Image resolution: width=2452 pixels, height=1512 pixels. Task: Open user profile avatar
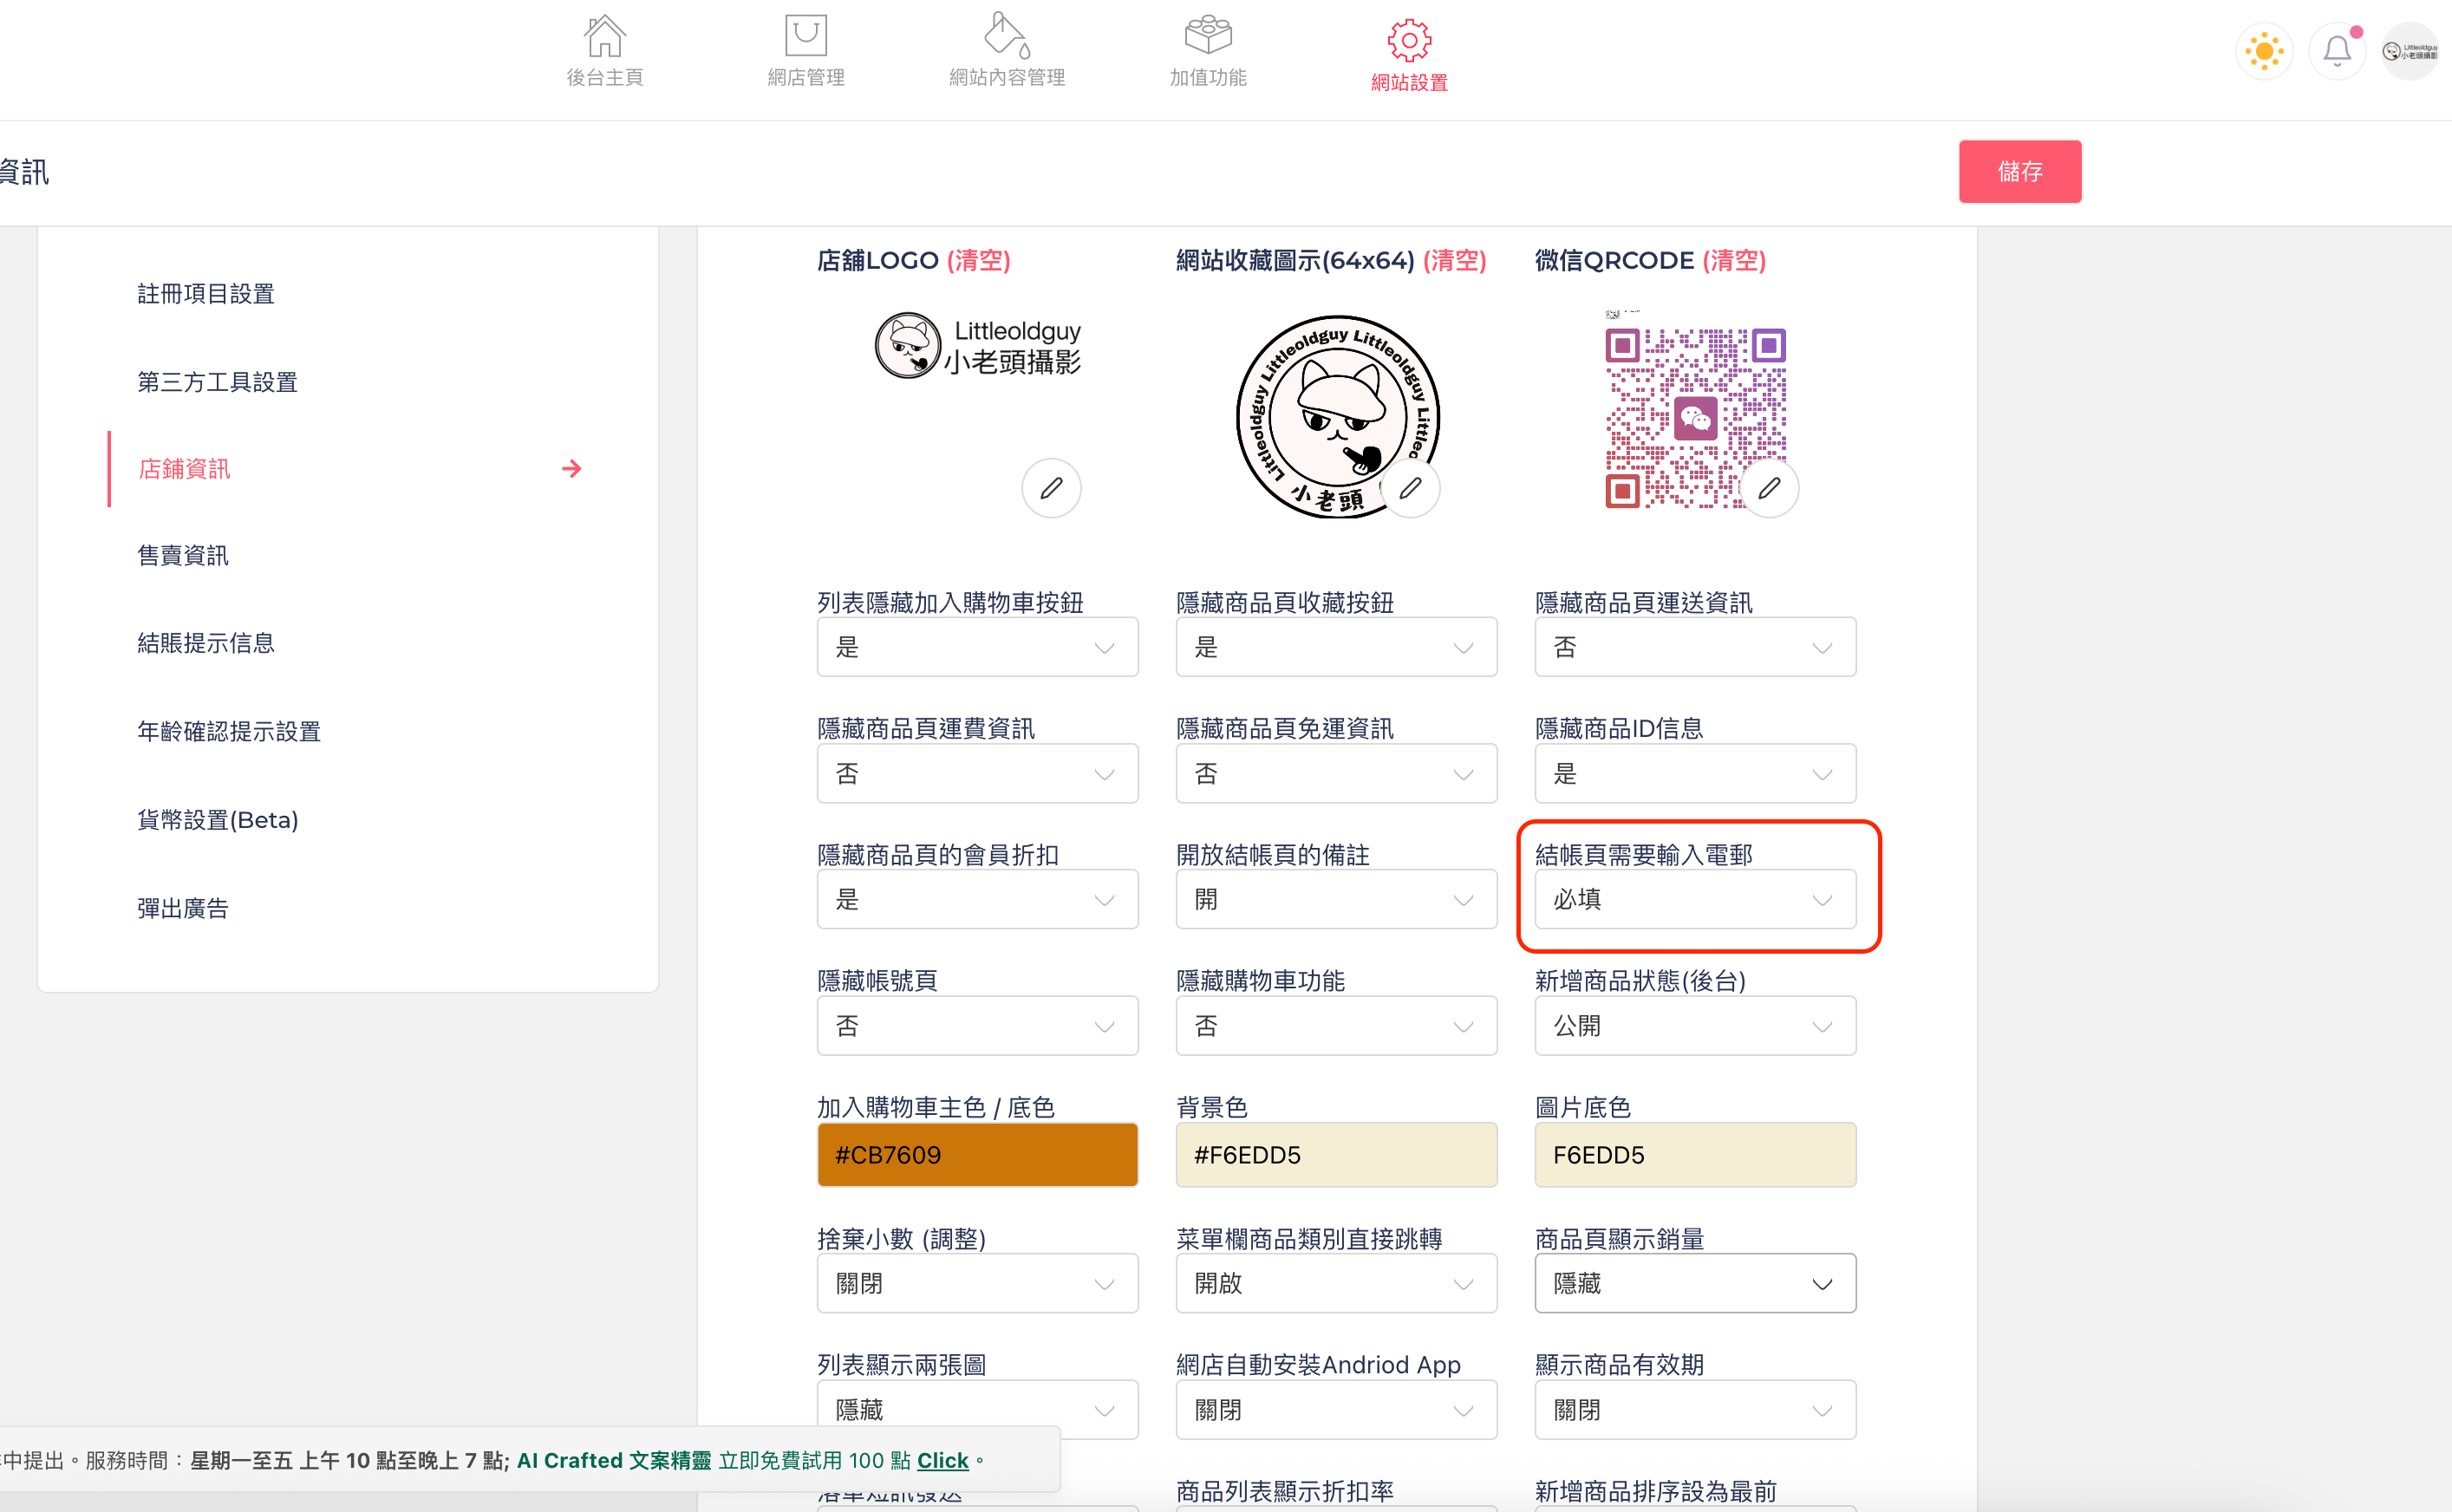pyautogui.click(x=2409, y=51)
